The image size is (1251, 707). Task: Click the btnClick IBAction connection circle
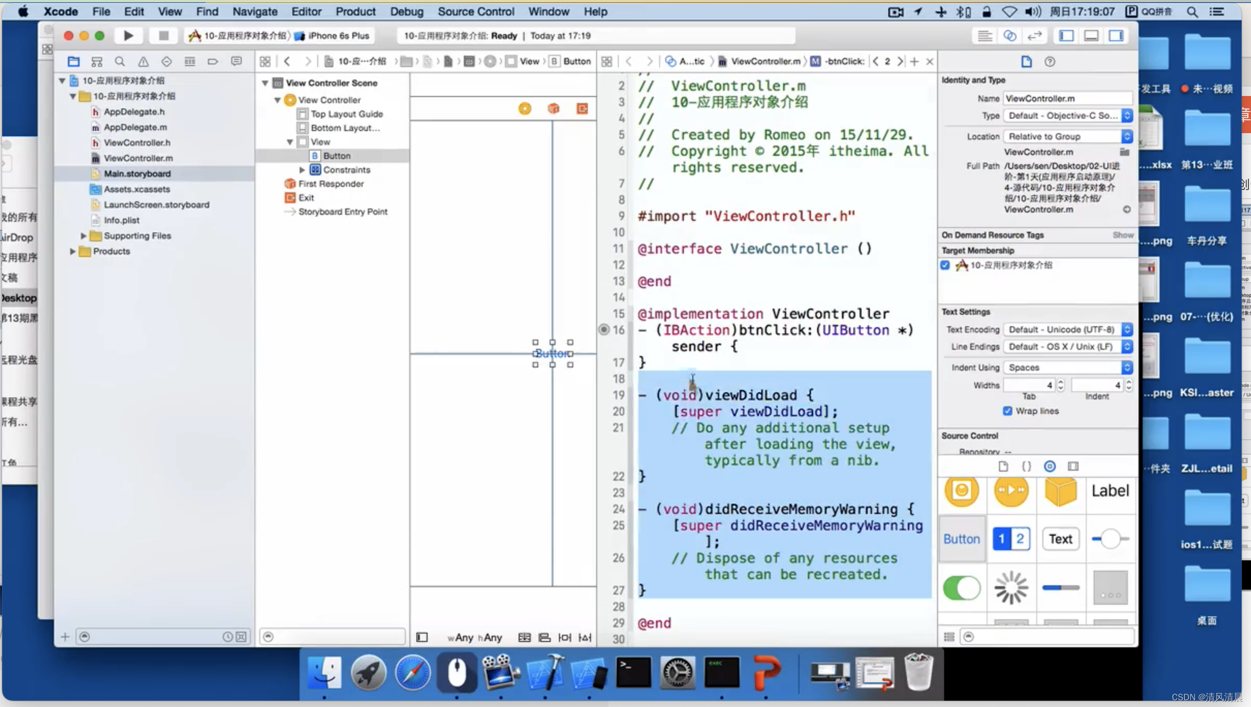[x=604, y=329]
